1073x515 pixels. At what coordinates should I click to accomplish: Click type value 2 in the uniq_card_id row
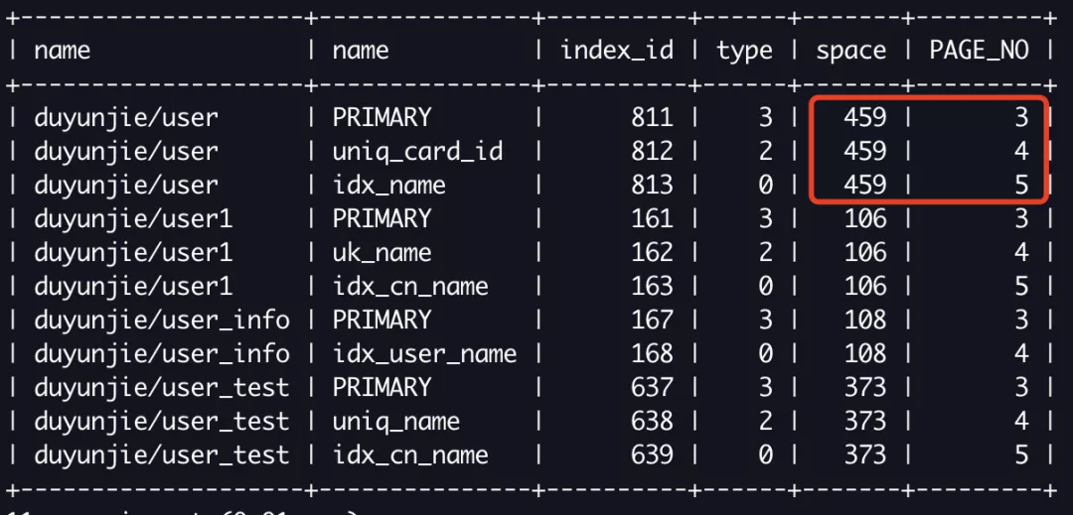(765, 151)
